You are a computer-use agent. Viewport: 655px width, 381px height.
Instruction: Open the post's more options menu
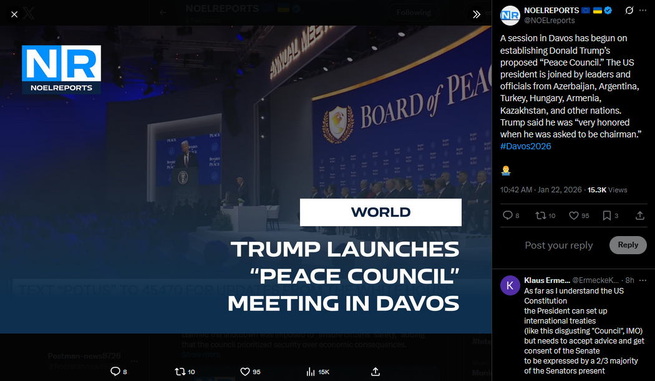coord(643,11)
